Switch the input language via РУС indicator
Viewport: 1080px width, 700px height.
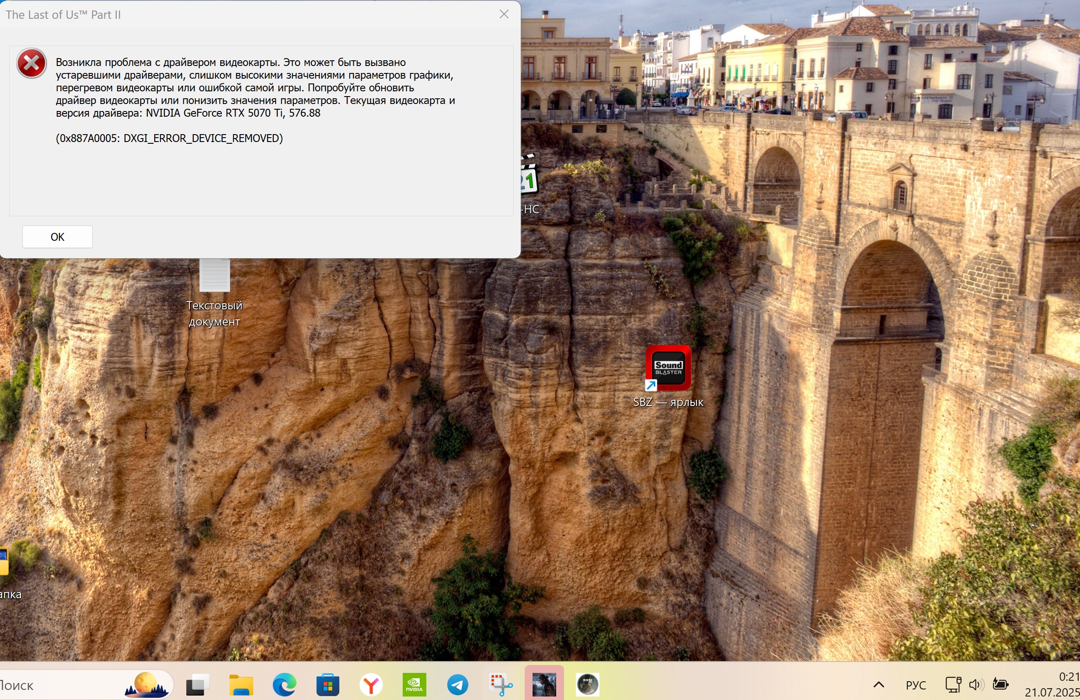[915, 685]
